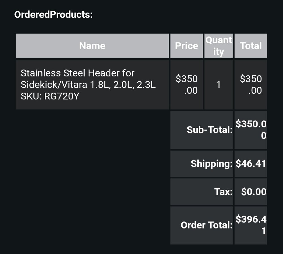The image size is (283, 254).
Task: Click the OrderedProducts heading
Action: pyautogui.click(x=53, y=14)
